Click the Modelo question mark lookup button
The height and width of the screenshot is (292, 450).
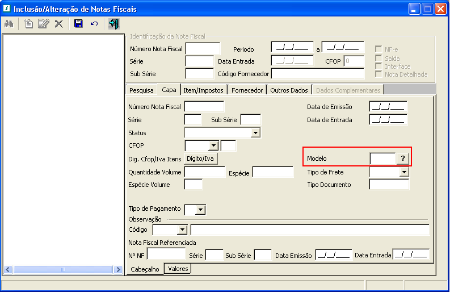[x=403, y=158]
